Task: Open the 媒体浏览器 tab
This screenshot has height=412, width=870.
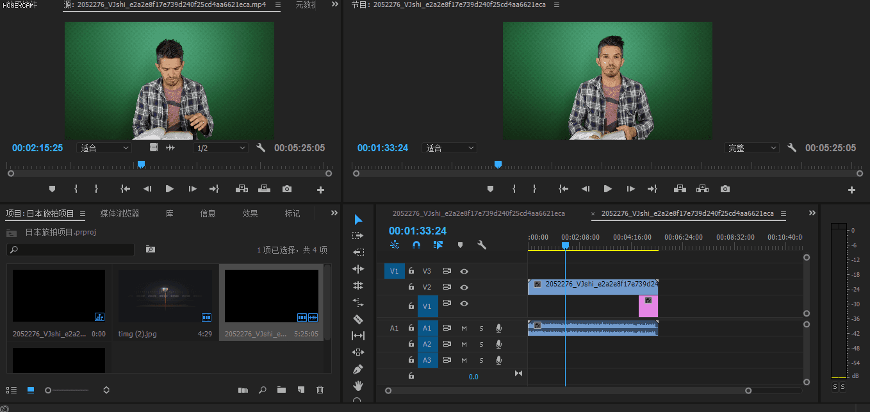Action: click(x=120, y=213)
